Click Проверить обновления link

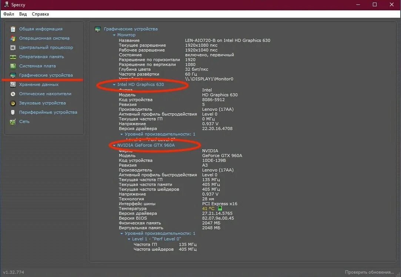(369, 272)
